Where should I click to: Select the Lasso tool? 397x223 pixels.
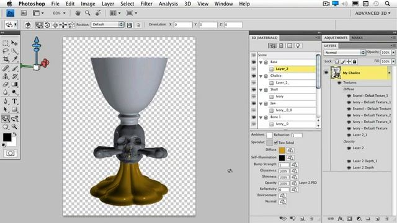tap(6, 51)
